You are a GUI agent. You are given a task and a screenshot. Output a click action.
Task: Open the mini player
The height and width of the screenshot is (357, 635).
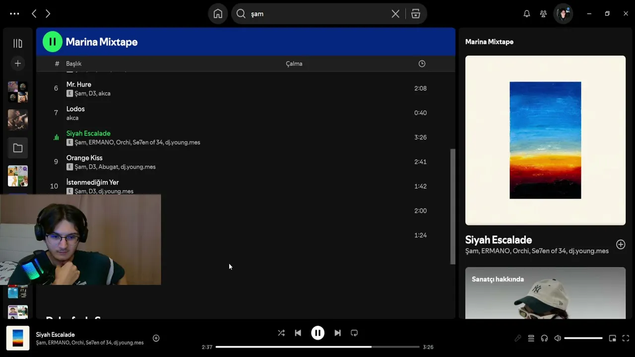point(613,338)
